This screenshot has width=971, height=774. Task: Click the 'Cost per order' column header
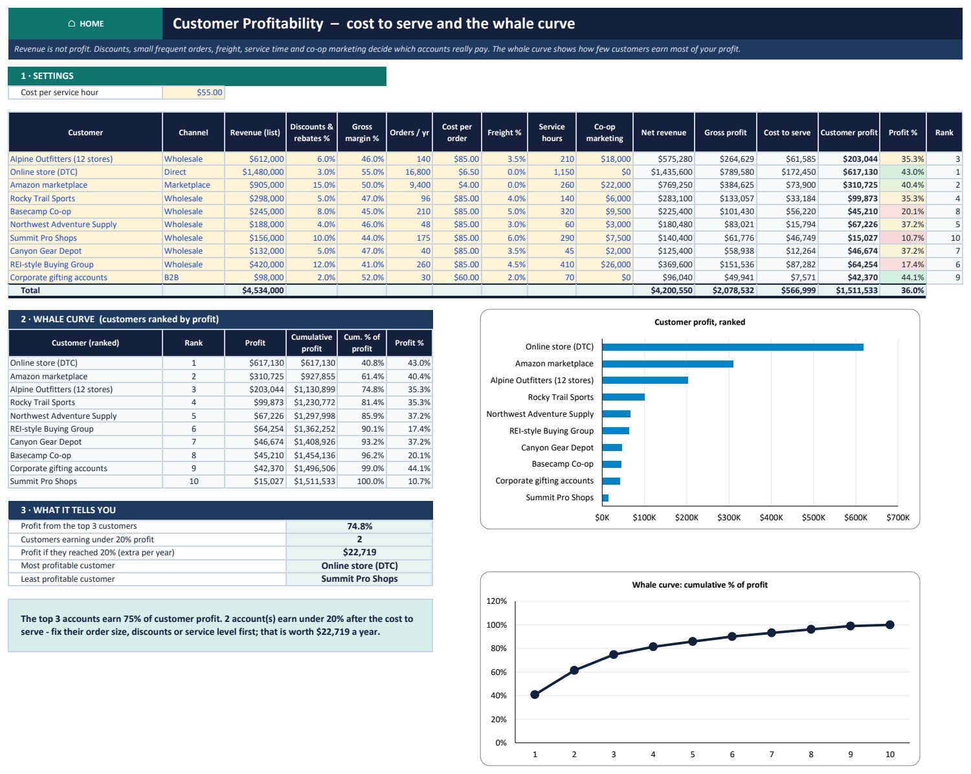[457, 133]
